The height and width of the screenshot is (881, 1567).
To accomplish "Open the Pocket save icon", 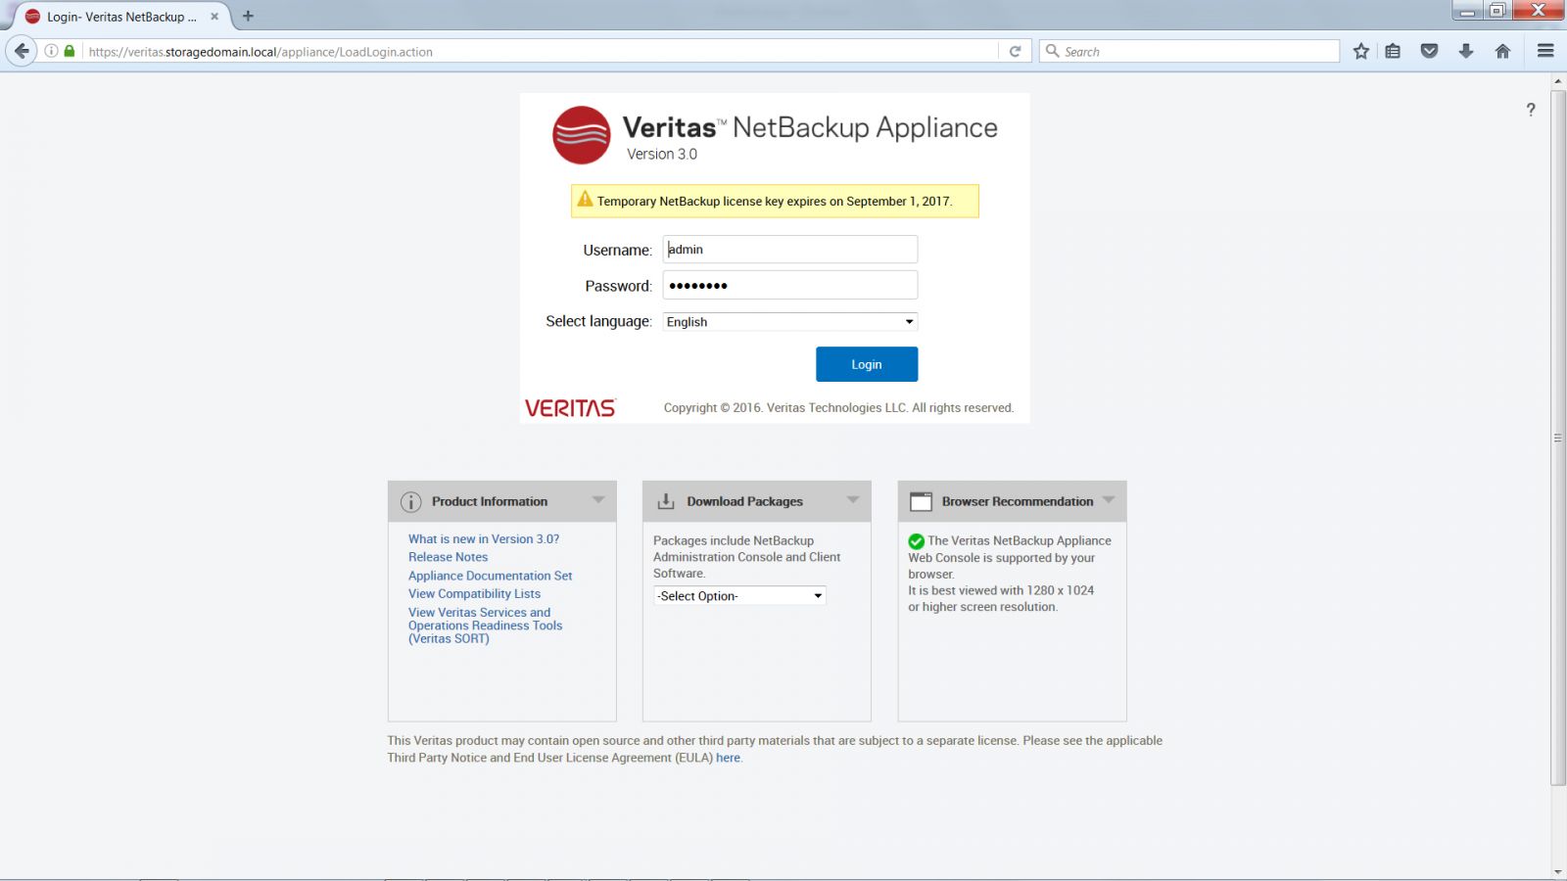I will coord(1429,51).
